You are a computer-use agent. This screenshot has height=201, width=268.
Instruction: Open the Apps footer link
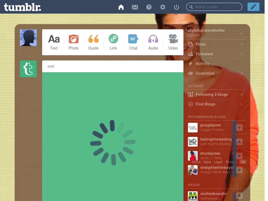(x=207, y=162)
